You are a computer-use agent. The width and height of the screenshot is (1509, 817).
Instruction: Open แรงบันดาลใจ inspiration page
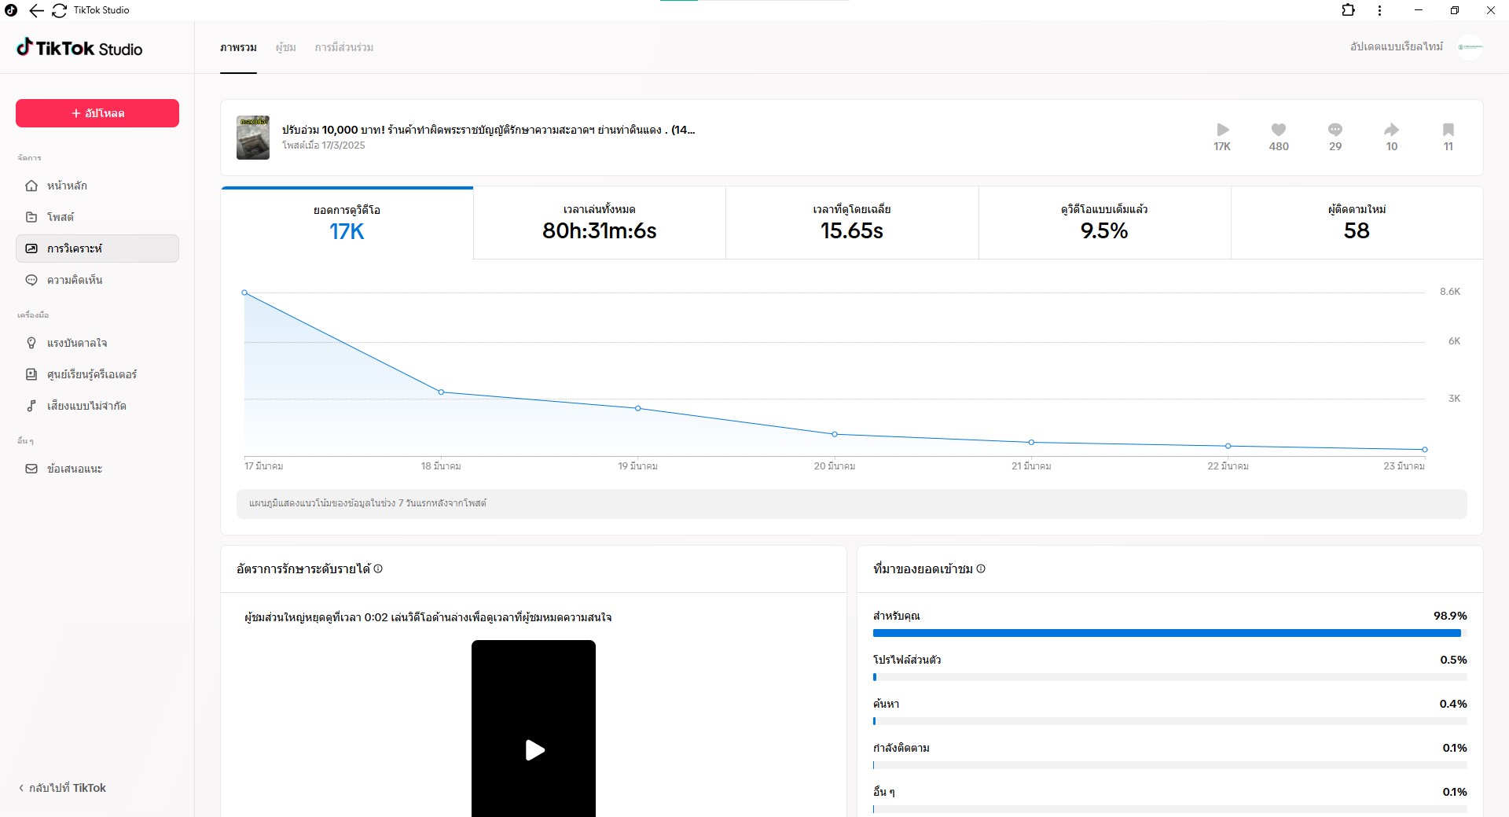coord(76,343)
